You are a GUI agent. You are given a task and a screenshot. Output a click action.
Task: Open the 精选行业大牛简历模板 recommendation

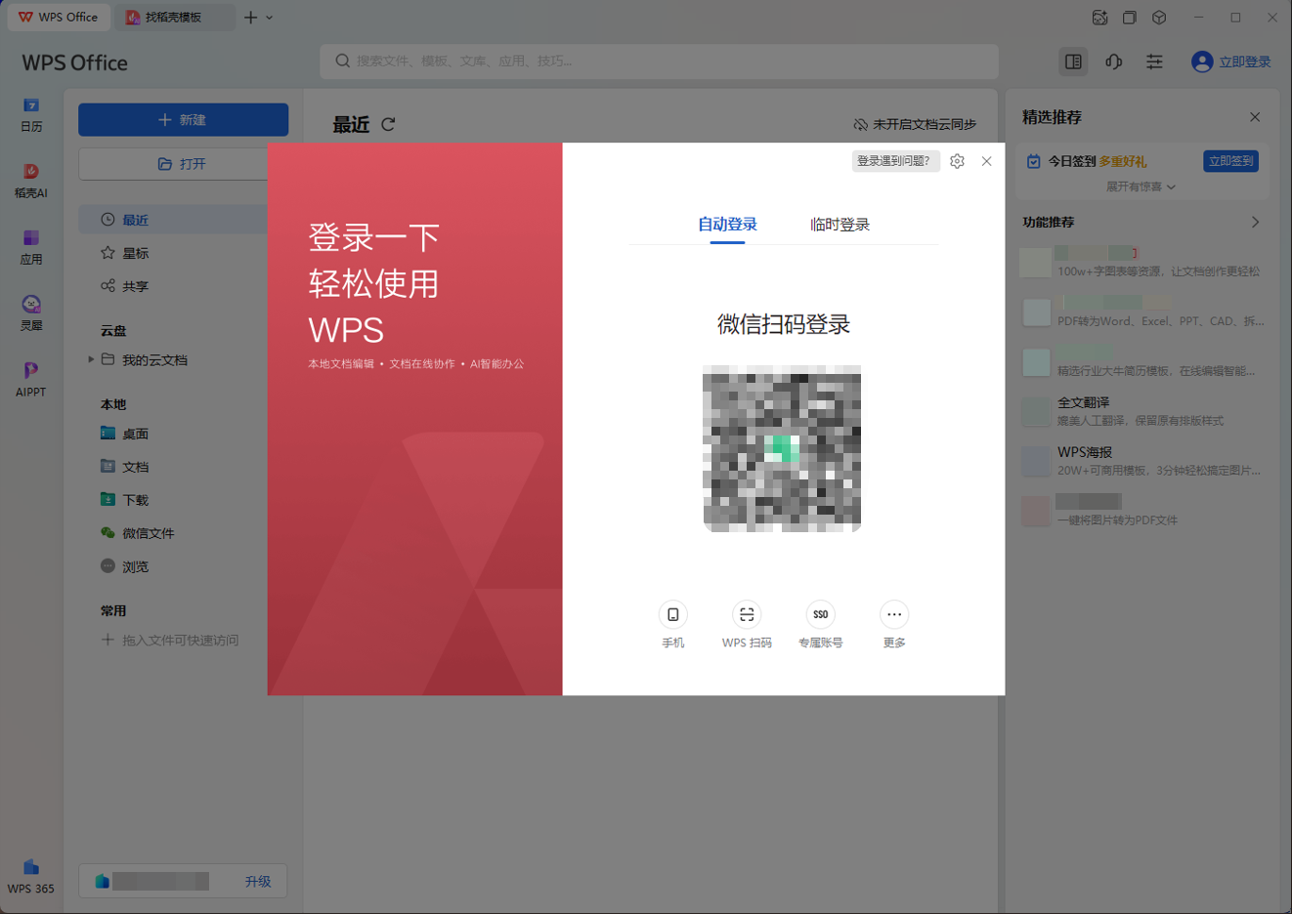tap(1141, 361)
